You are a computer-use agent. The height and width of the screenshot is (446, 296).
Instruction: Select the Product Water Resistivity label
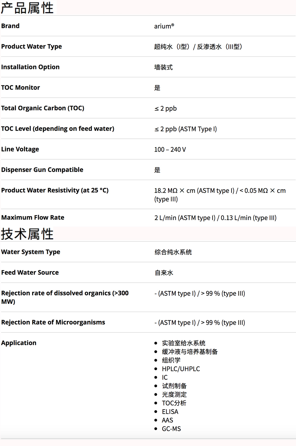point(55,190)
